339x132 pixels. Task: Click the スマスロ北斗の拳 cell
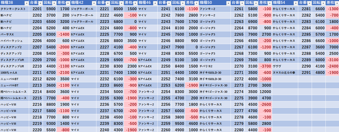(285, 73)
